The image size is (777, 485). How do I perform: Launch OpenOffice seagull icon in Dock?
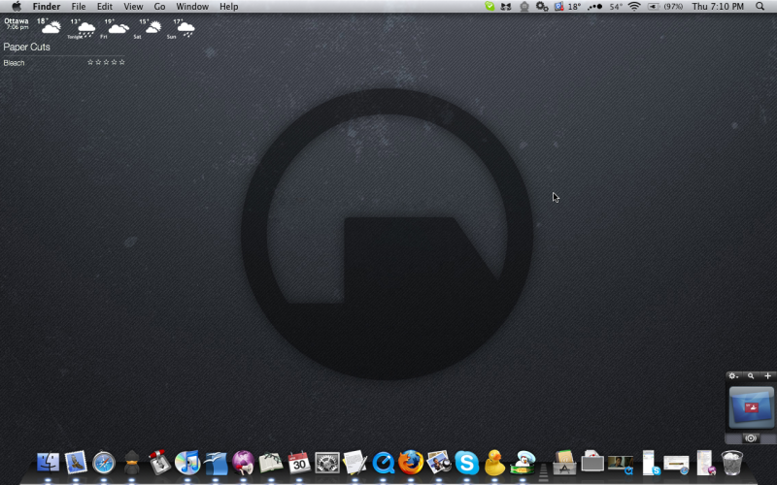[216, 464]
